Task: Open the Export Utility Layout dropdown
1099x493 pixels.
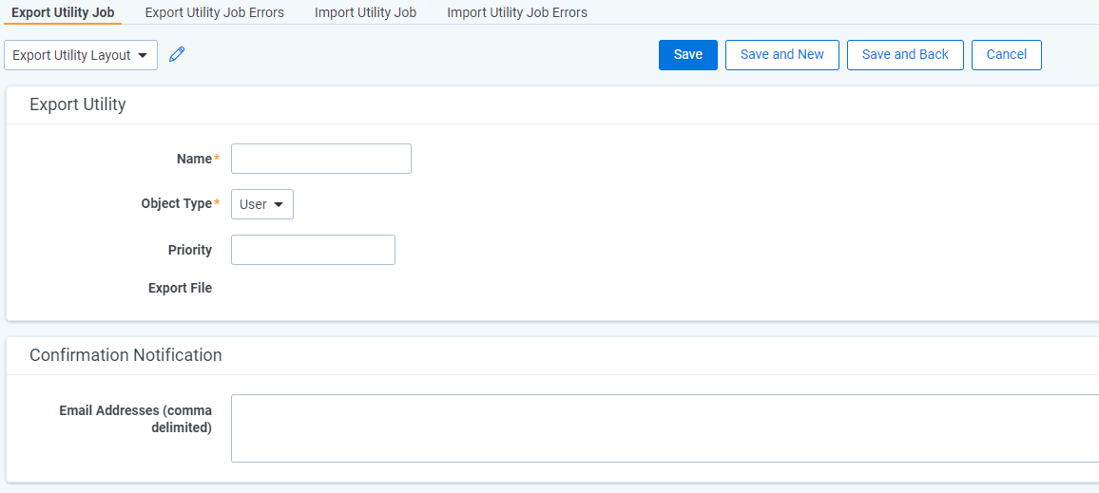Action: pyautogui.click(x=81, y=55)
